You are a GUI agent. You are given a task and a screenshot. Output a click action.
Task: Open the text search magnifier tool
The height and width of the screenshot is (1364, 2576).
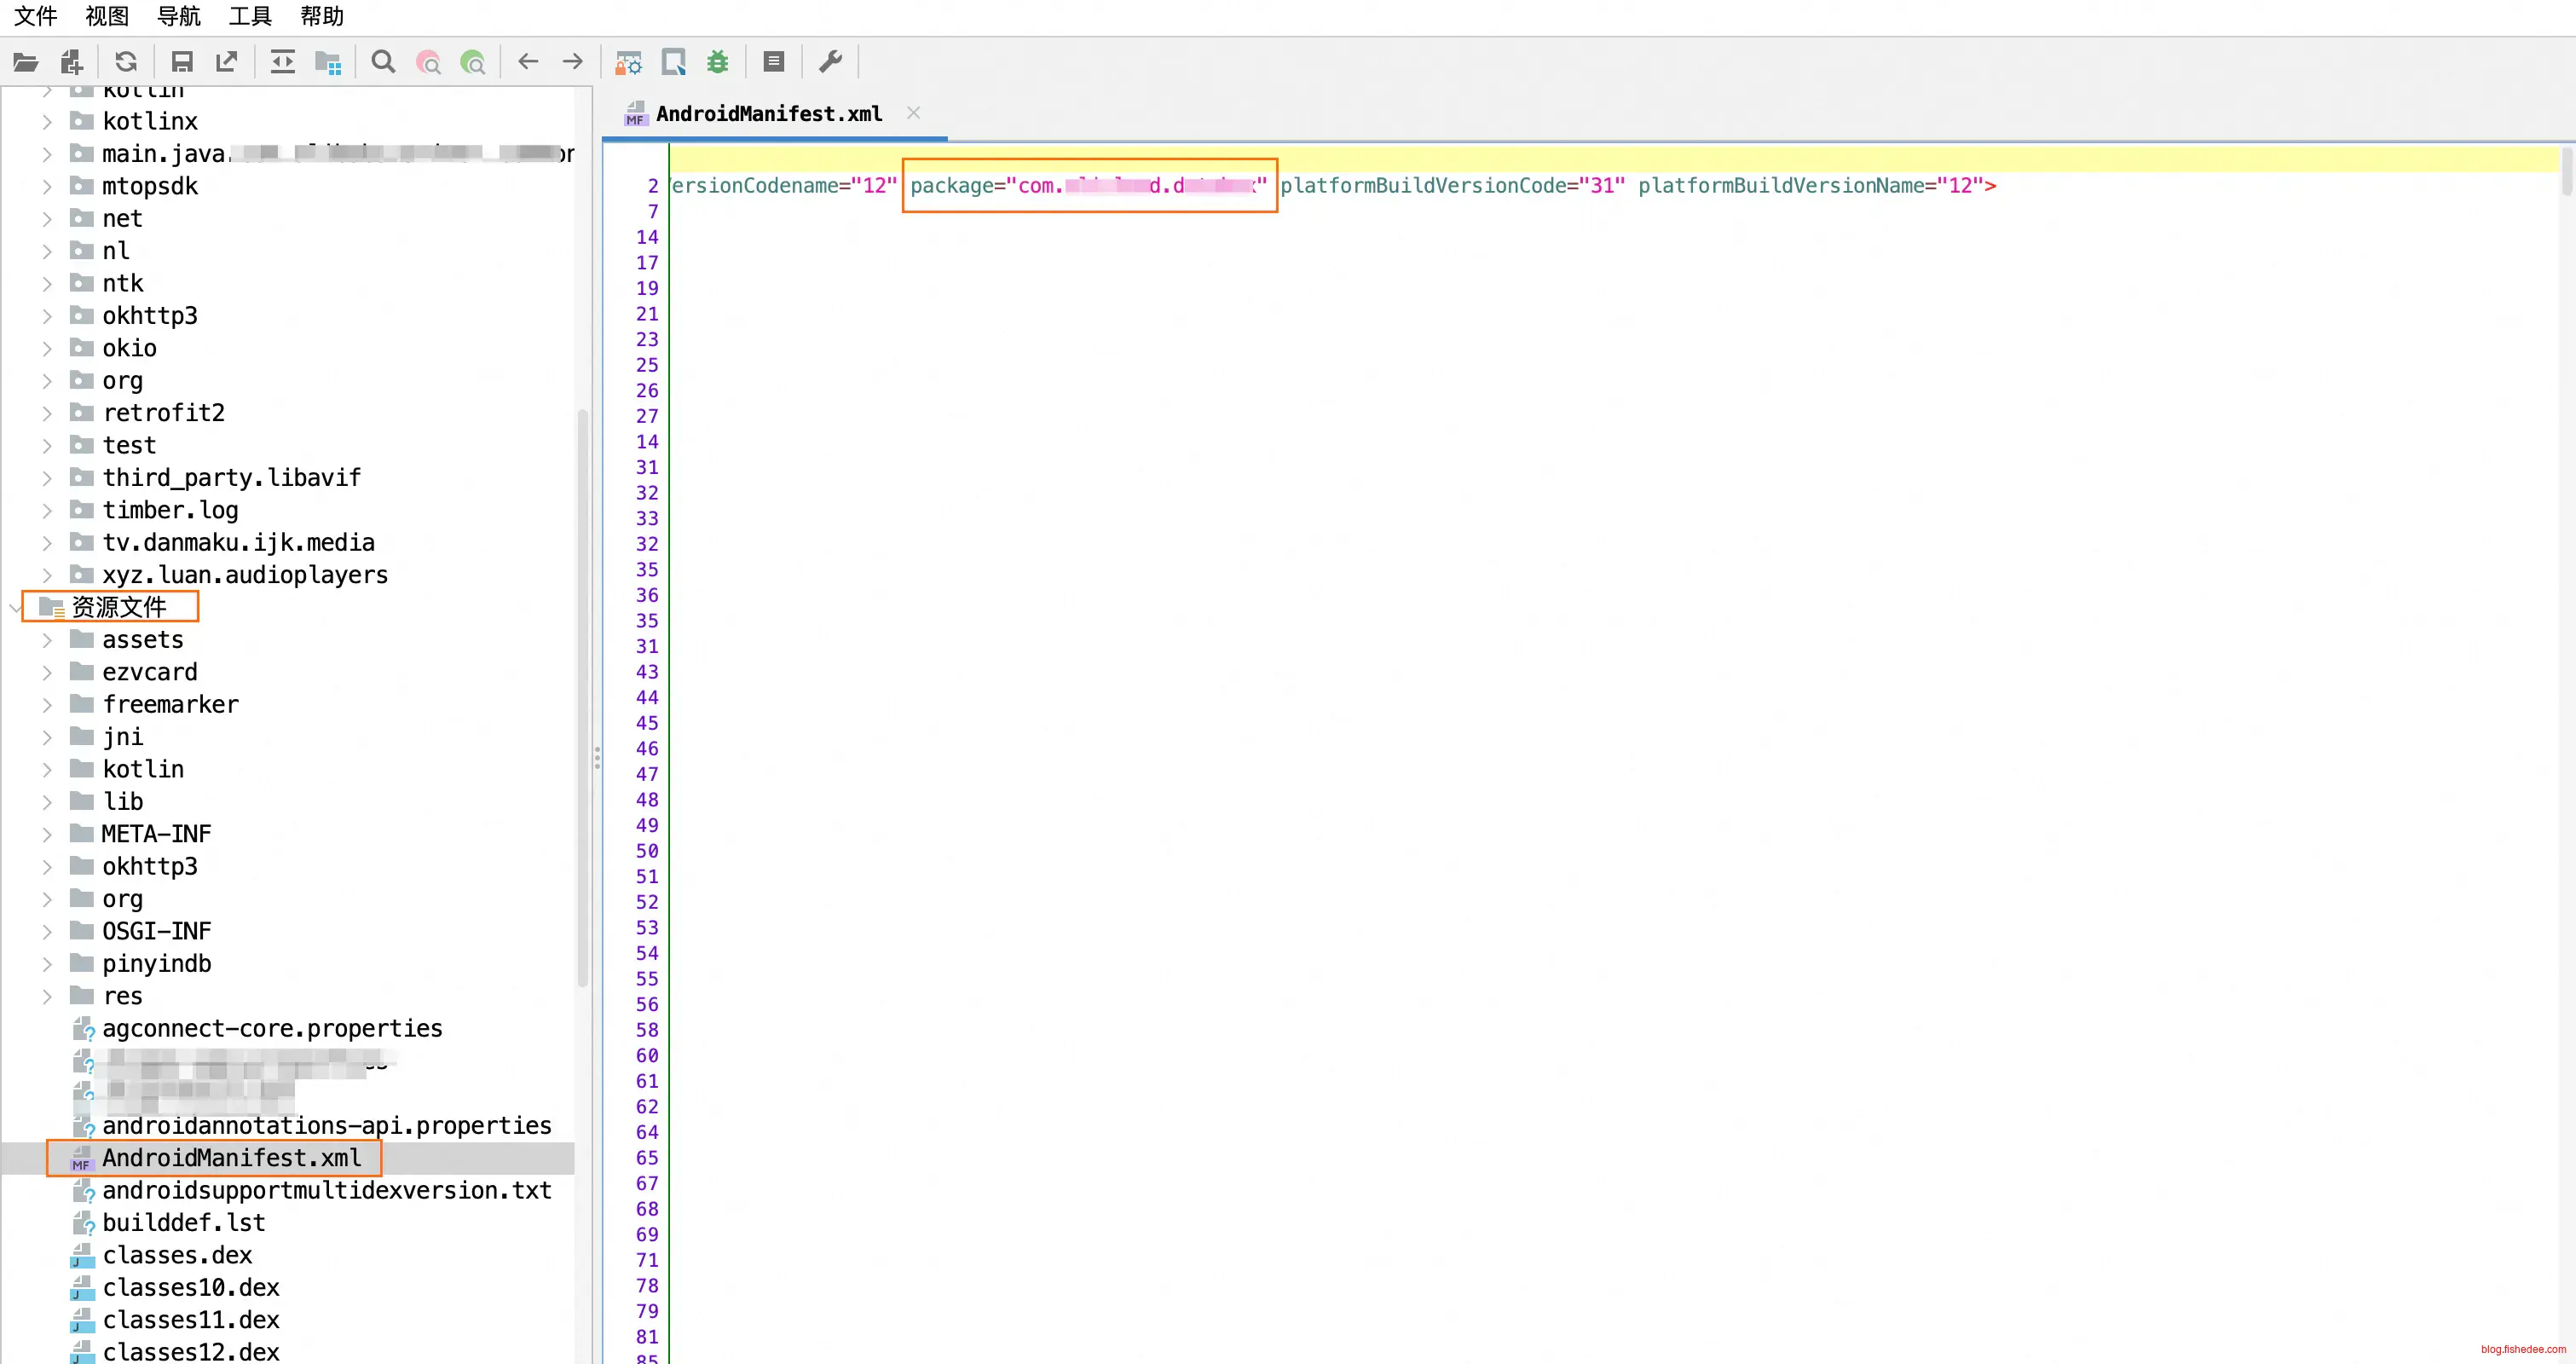[x=383, y=62]
